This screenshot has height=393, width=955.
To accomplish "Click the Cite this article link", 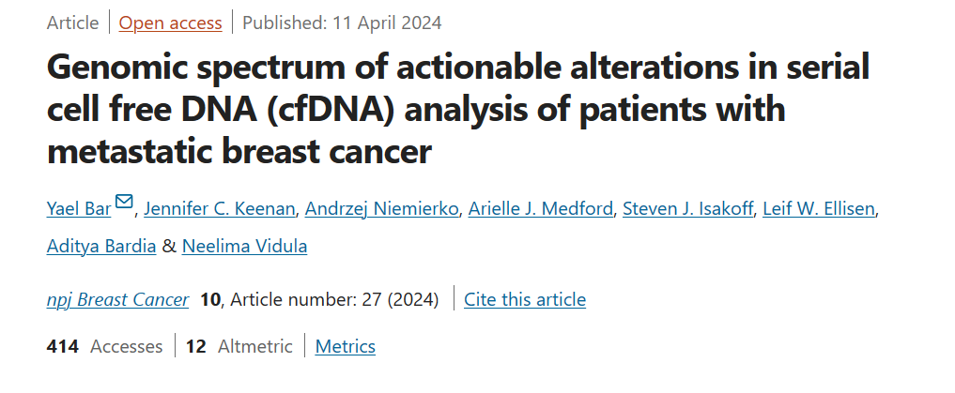I will click(x=525, y=300).
